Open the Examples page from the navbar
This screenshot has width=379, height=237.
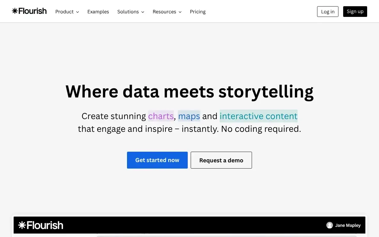(98, 12)
